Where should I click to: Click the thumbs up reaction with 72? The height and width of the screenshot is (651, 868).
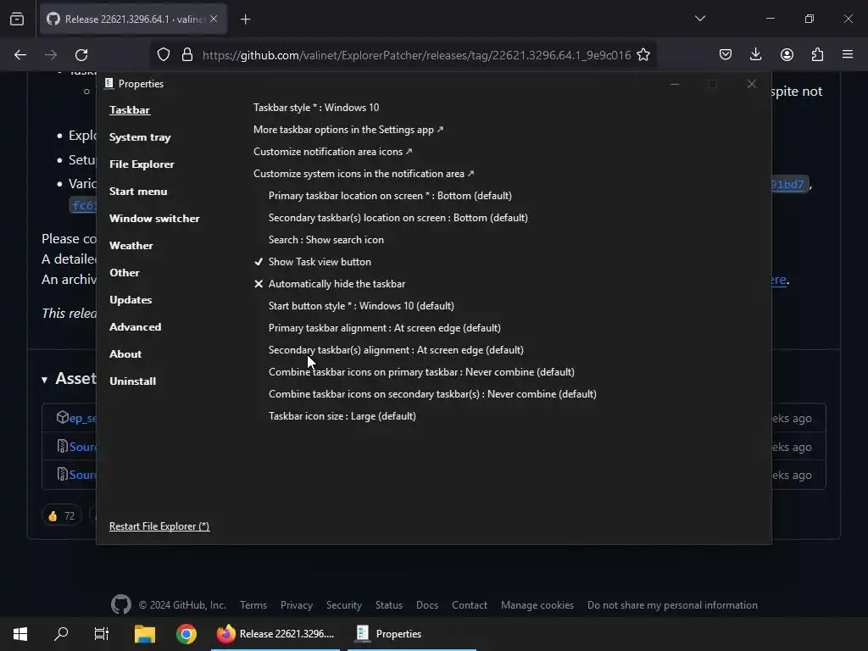click(x=61, y=516)
